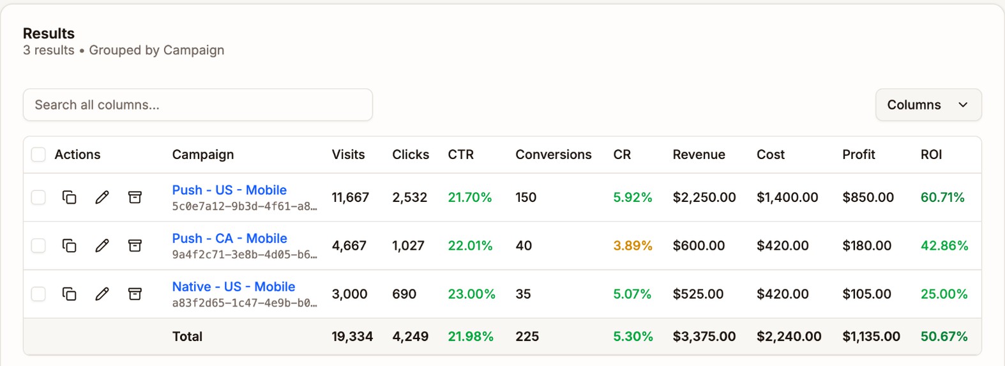Click the Actions column header

click(77, 155)
